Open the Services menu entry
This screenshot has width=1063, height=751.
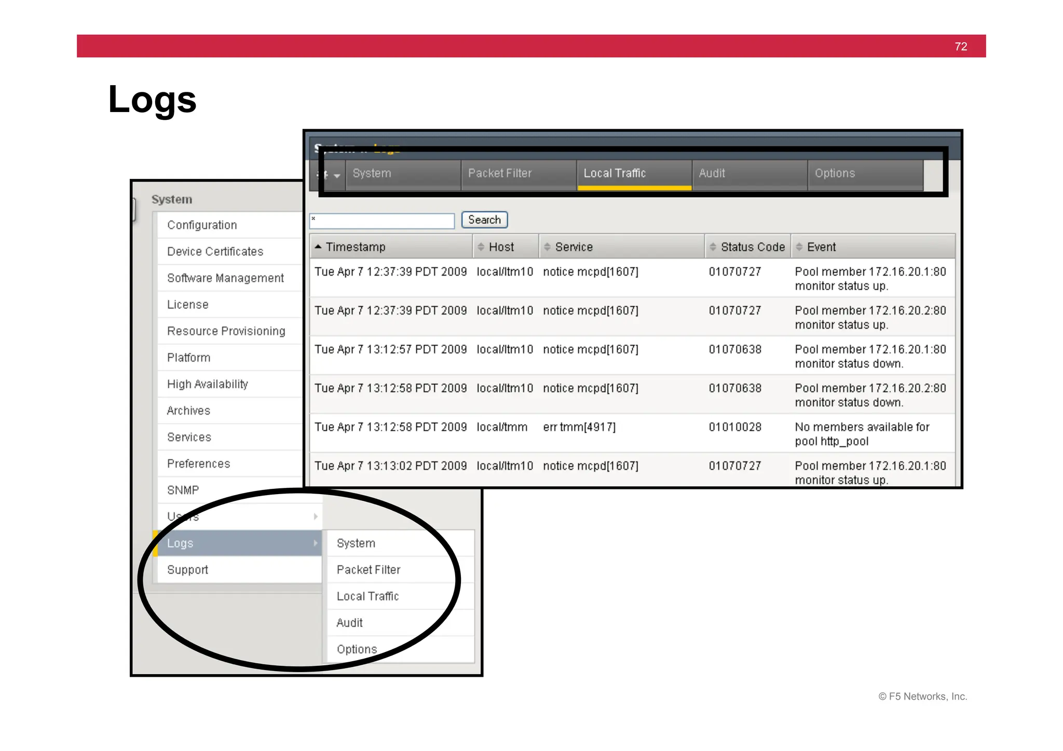[230, 437]
